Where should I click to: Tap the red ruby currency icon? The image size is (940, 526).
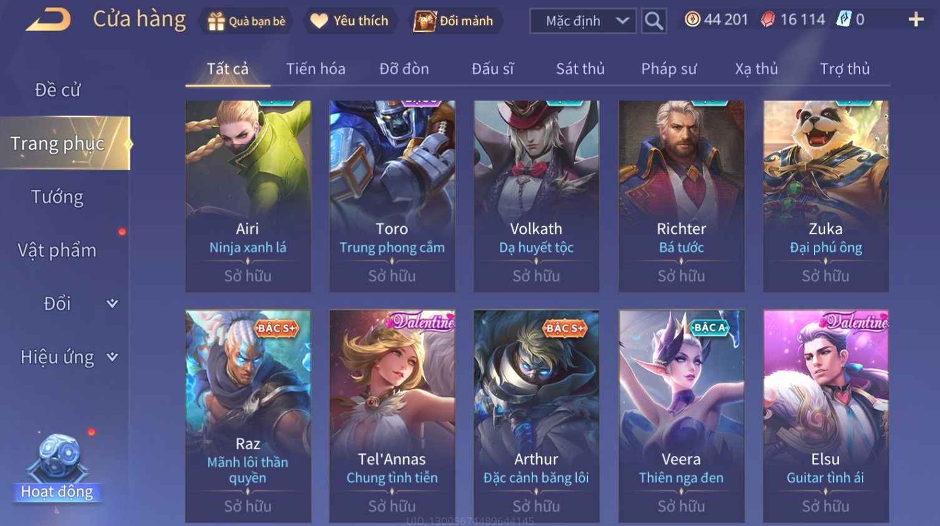pos(768,19)
